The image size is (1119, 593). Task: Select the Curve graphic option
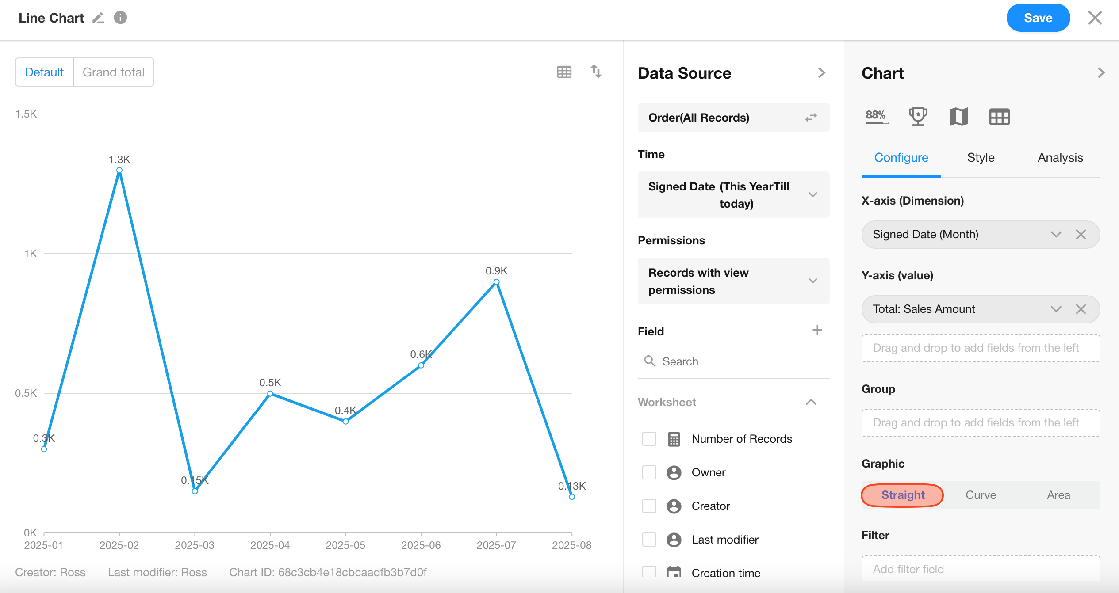[981, 495]
